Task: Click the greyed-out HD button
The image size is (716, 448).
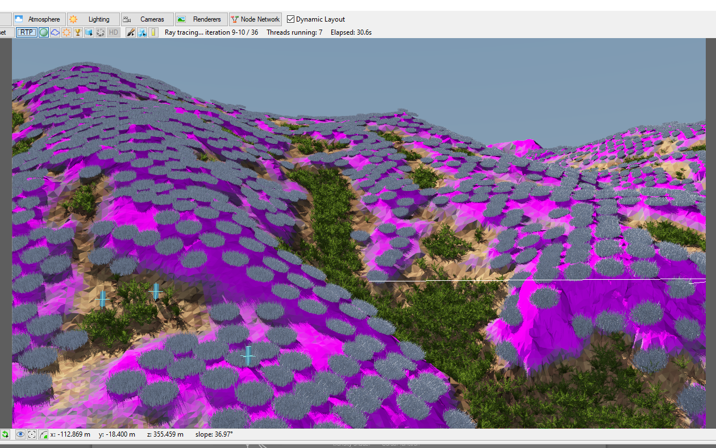Action: (x=114, y=32)
